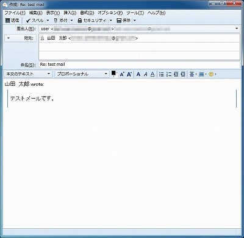Click the indent text icon
The image size is (244, 238).
pyautogui.click(x=183, y=74)
